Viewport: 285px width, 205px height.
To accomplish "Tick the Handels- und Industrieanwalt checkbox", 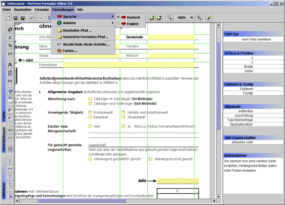I will coord(123,112).
